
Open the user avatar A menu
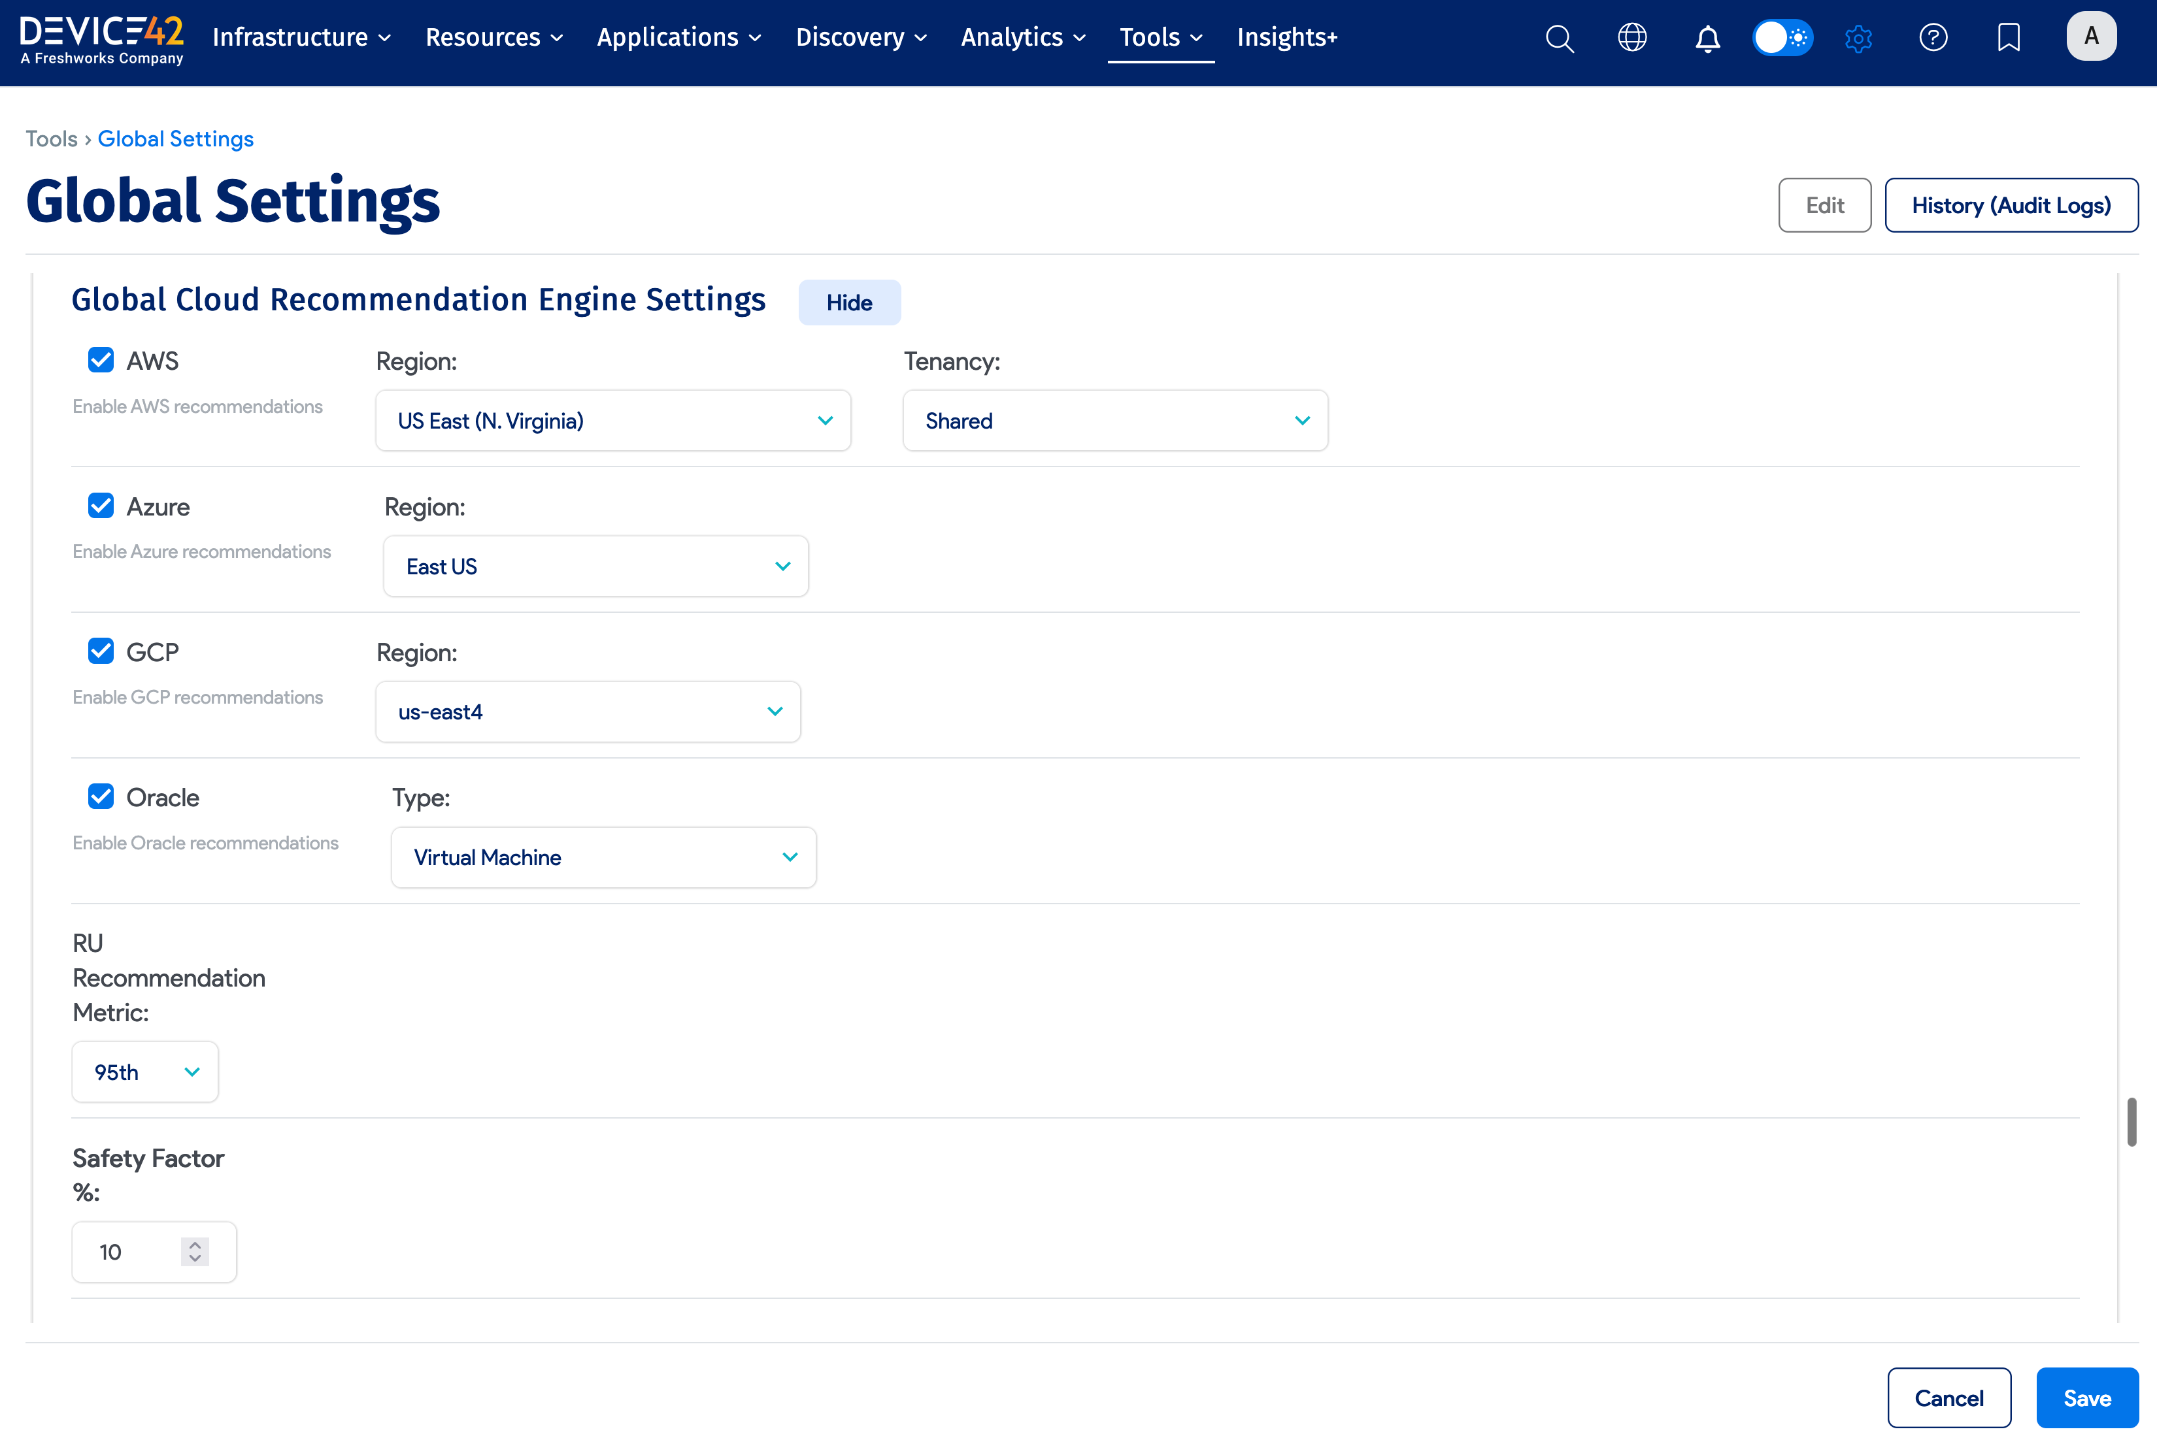(2091, 37)
